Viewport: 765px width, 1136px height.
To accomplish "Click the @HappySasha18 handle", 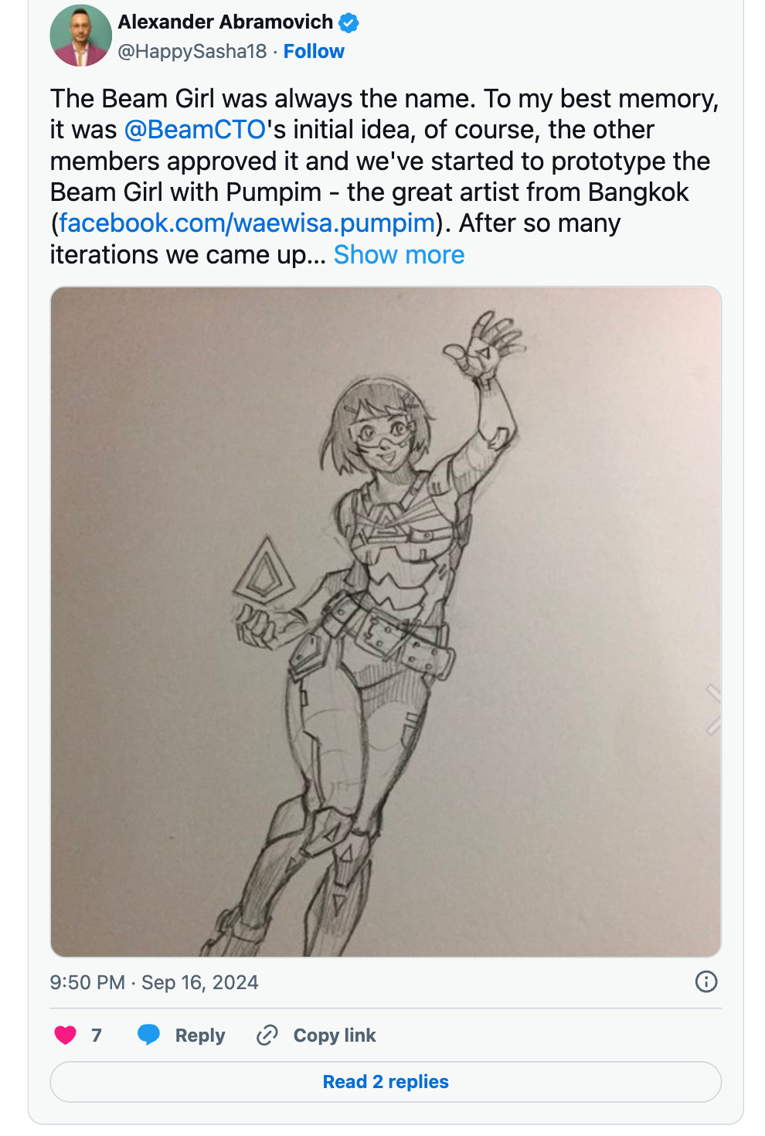I will pos(192,52).
